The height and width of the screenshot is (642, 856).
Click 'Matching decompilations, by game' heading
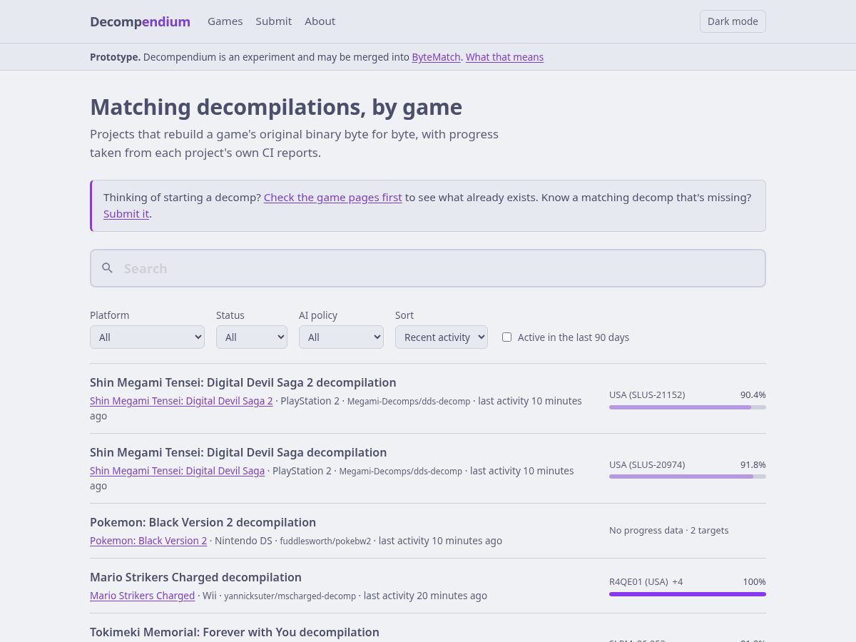276,107
